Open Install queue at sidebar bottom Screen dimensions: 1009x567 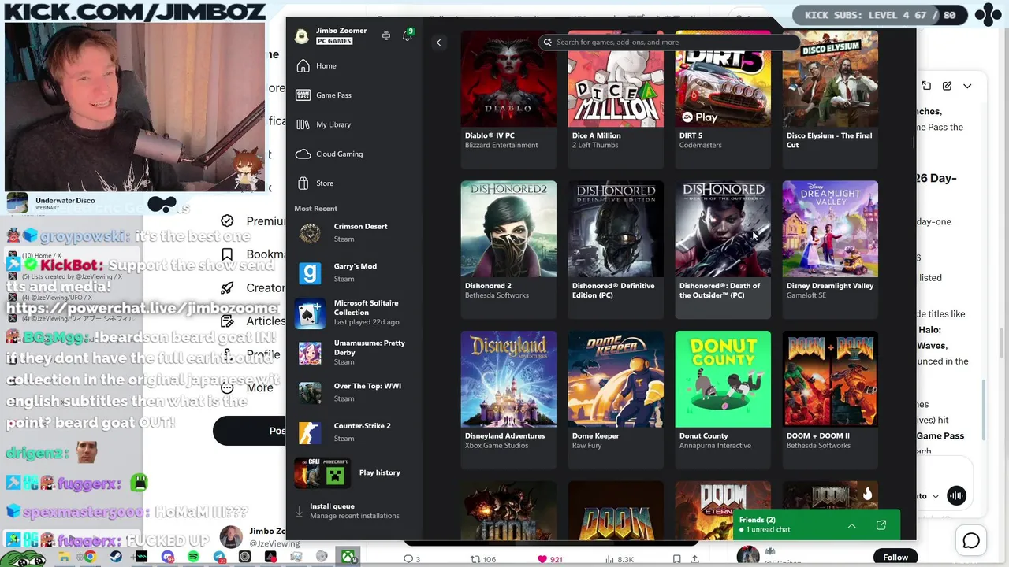pyautogui.click(x=353, y=511)
